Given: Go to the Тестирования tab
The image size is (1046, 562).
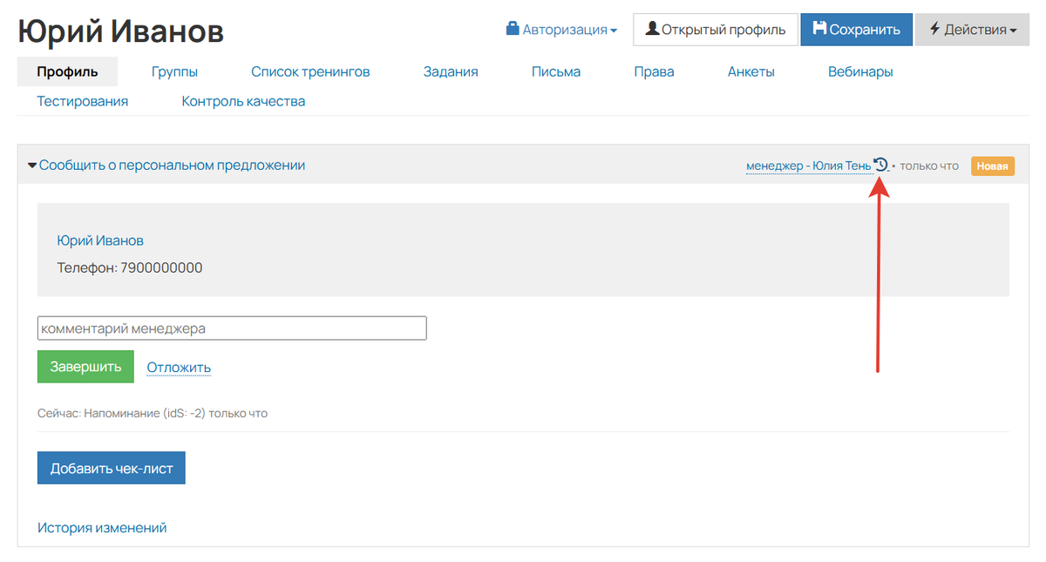Looking at the screenshot, I should tap(82, 101).
